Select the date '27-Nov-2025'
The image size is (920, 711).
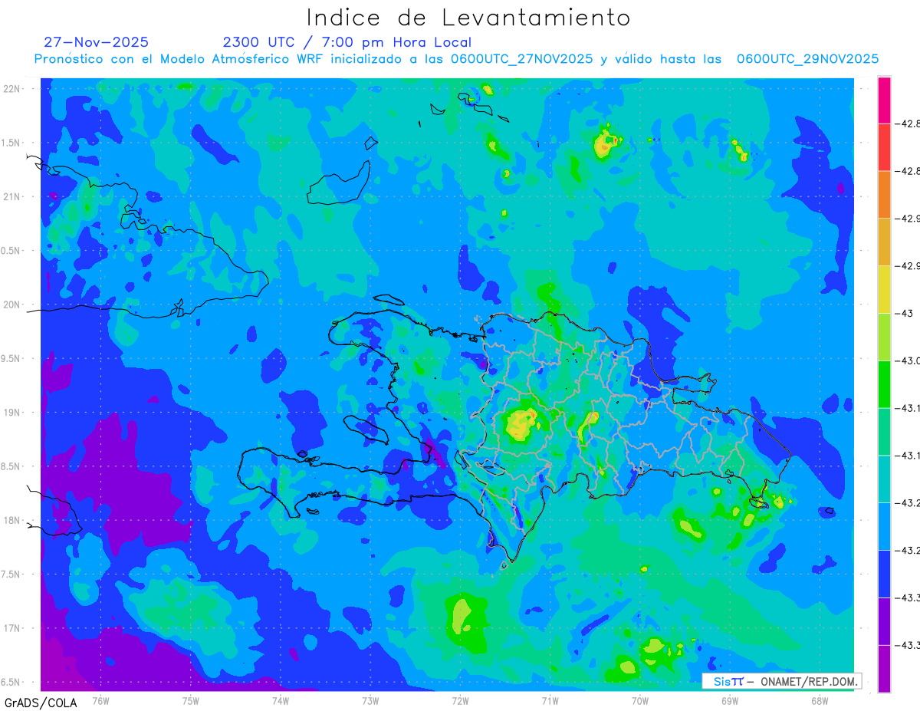[x=97, y=42]
